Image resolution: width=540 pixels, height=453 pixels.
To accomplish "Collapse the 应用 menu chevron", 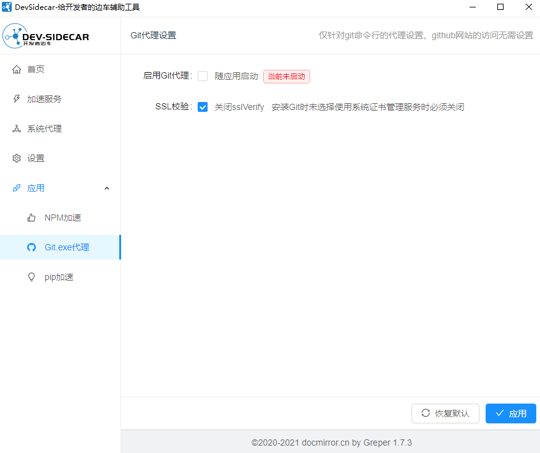I will (107, 188).
